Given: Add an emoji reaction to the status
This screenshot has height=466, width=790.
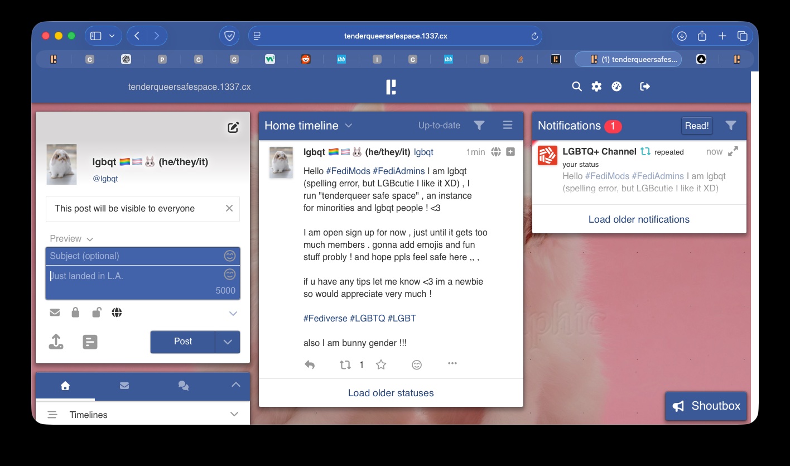Looking at the screenshot, I should click(x=417, y=364).
